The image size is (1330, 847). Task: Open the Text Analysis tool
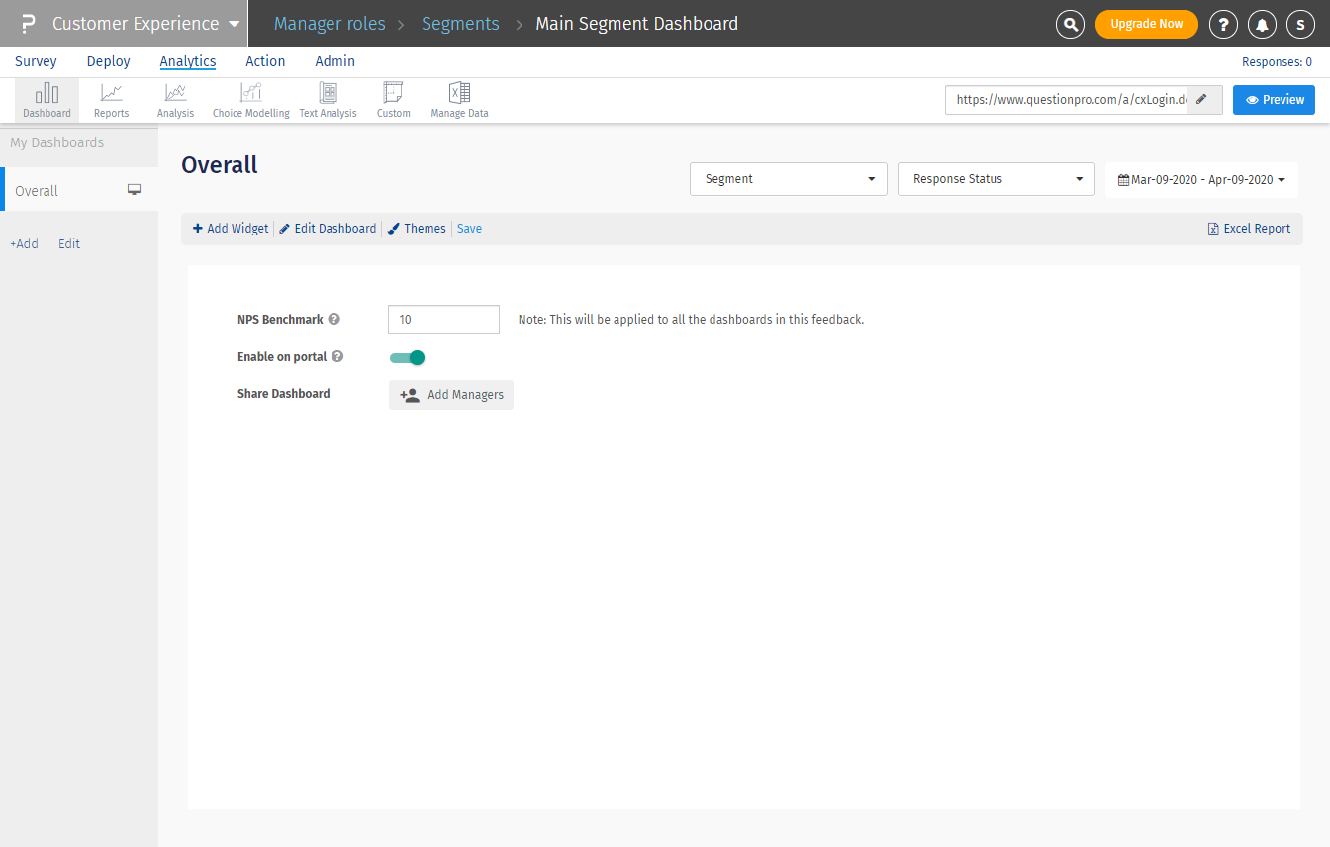pos(328,100)
